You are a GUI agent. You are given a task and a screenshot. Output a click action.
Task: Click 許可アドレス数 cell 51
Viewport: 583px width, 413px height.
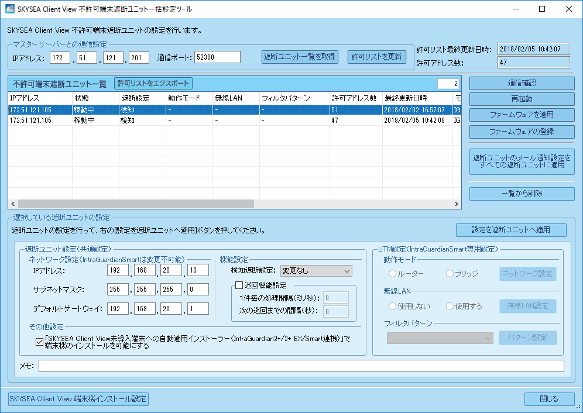(x=356, y=110)
